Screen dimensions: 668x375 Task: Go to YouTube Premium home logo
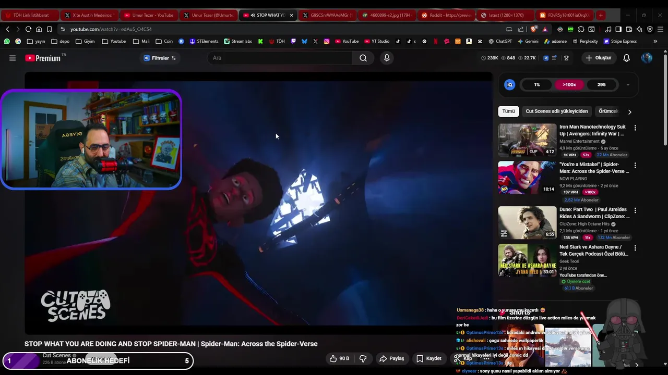pyautogui.click(x=43, y=58)
